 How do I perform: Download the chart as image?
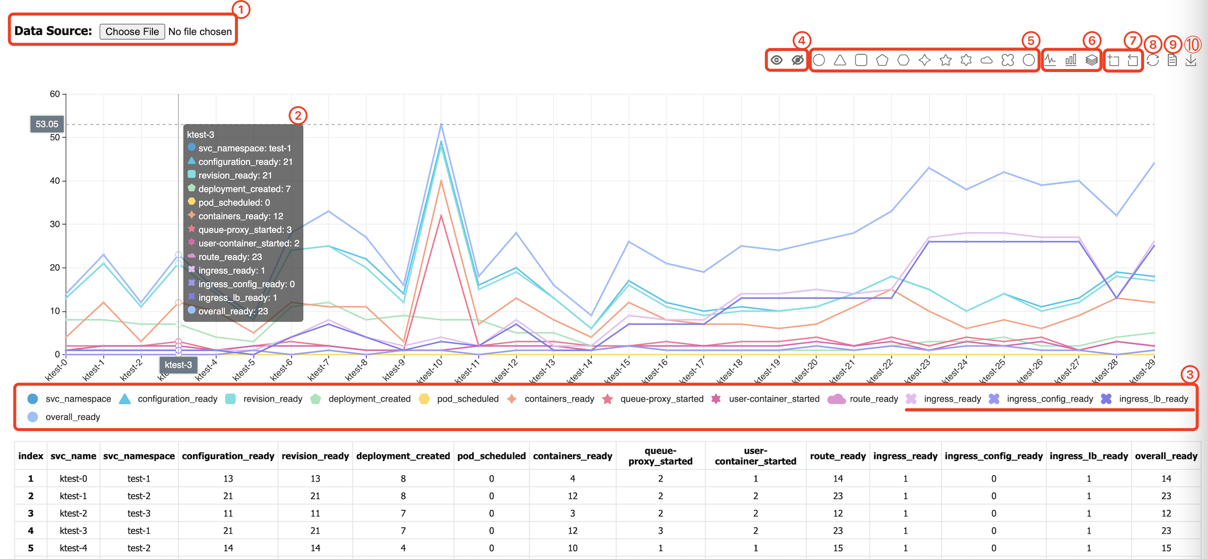point(1191,60)
